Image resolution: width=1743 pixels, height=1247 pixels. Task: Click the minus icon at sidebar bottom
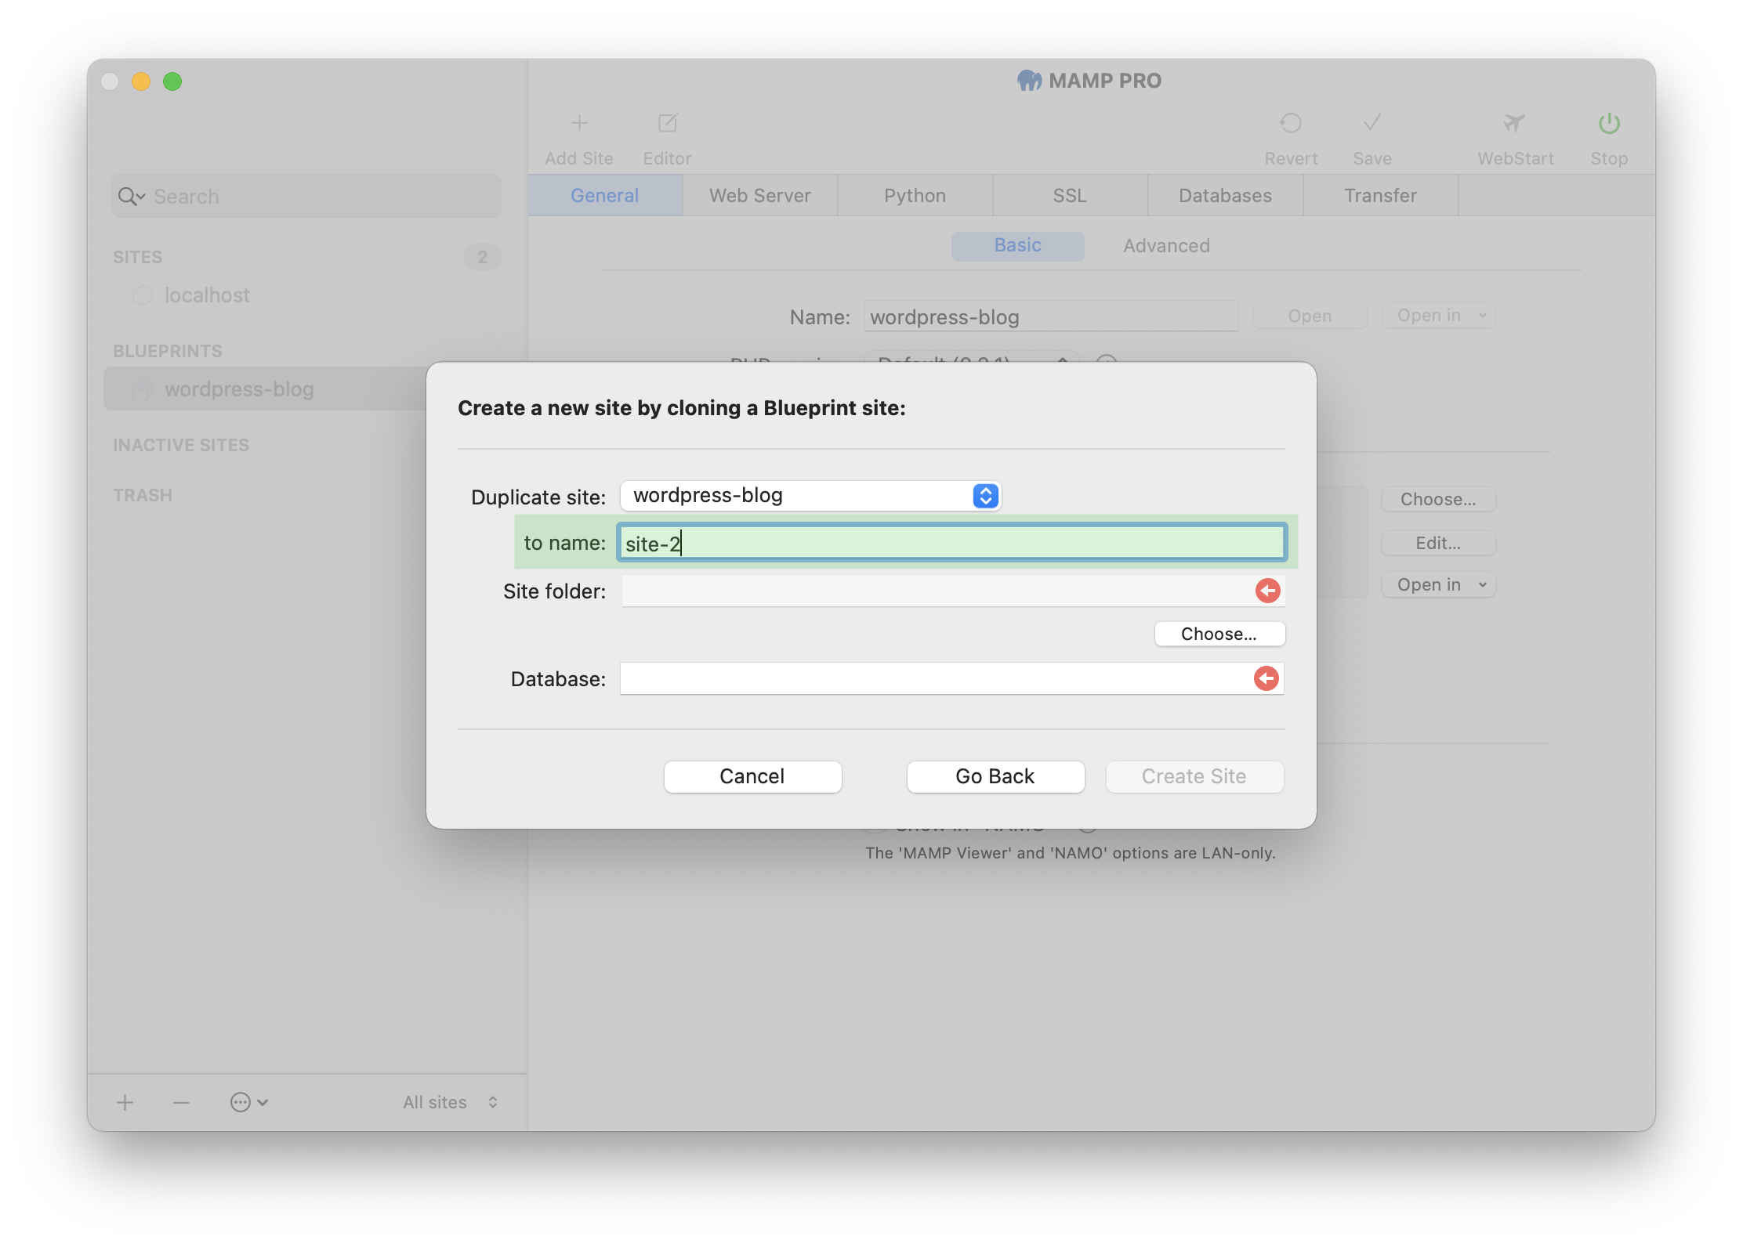pyautogui.click(x=181, y=1102)
